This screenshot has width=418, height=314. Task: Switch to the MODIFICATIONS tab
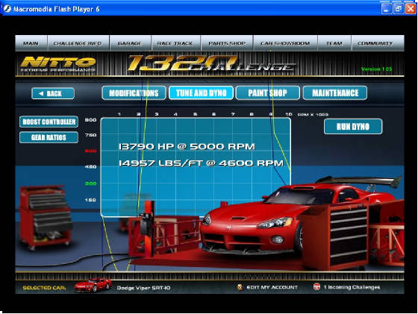pyautogui.click(x=134, y=93)
